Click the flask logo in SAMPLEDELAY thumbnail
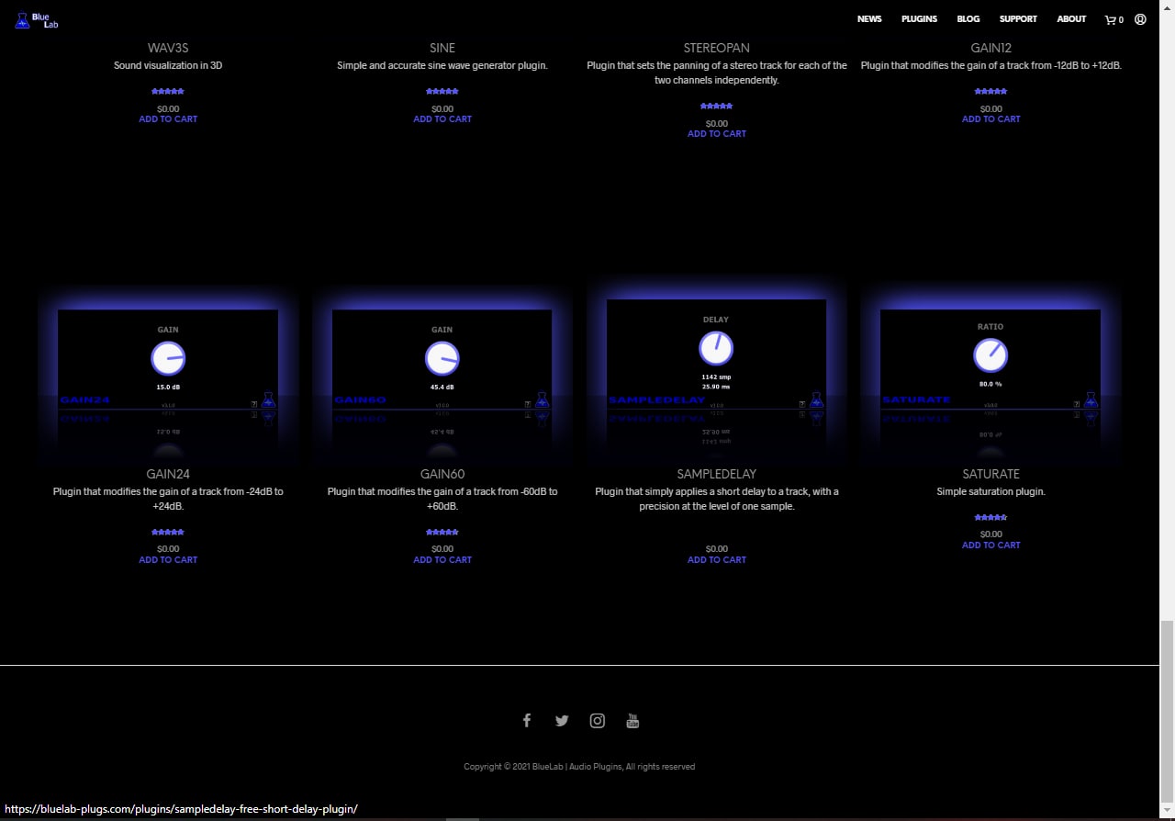This screenshot has width=1175, height=821. [816, 400]
